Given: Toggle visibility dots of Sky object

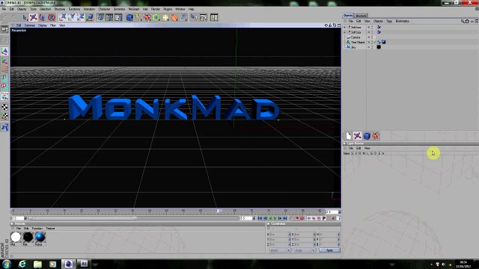Looking at the screenshot, I should [372, 47].
